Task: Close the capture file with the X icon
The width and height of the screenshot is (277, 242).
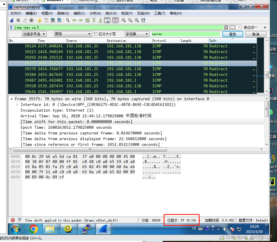Action: tap(53, 20)
